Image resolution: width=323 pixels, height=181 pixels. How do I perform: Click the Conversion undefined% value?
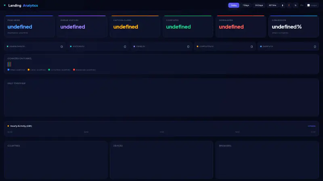(x=287, y=27)
